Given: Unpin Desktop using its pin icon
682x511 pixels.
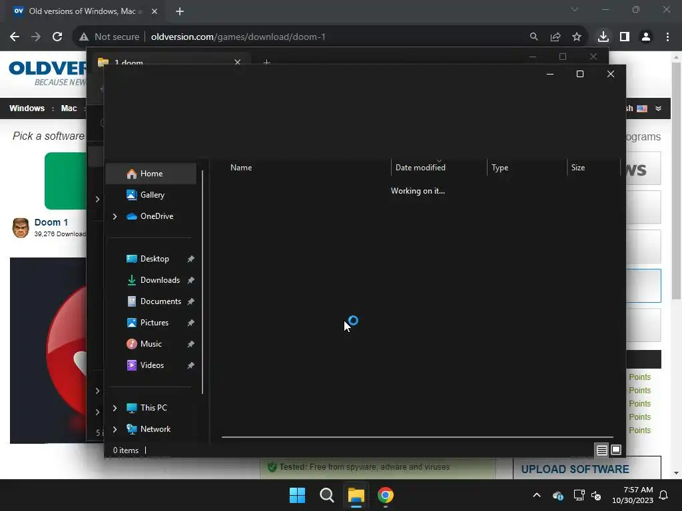Looking at the screenshot, I should tap(190, 259).
